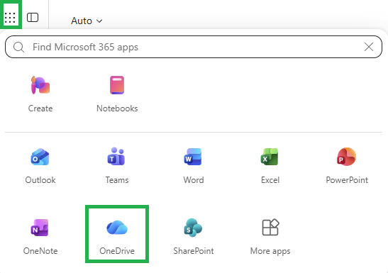
Task: Open Word from the app list
Action: [x=194, y=166]
